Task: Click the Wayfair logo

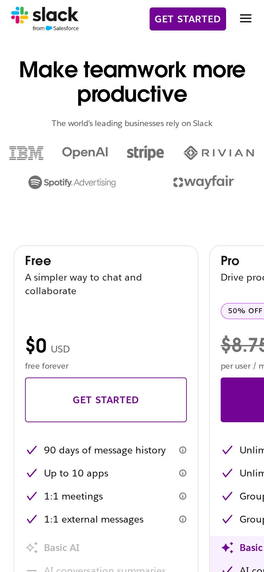Action: (204, 182)
